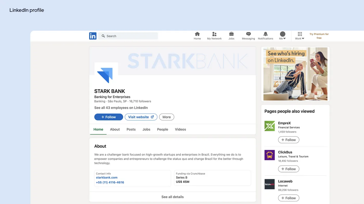Go to the Jobs briefcase icon

pos(231,34)
